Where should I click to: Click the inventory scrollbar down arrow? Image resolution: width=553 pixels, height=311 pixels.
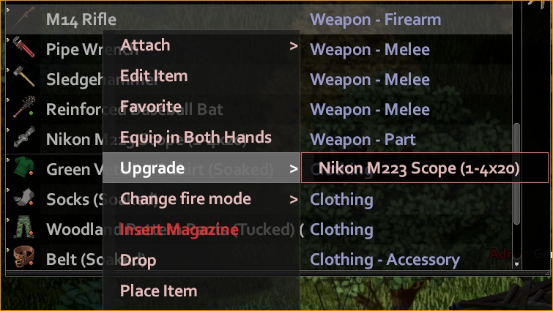click(516, 264)
